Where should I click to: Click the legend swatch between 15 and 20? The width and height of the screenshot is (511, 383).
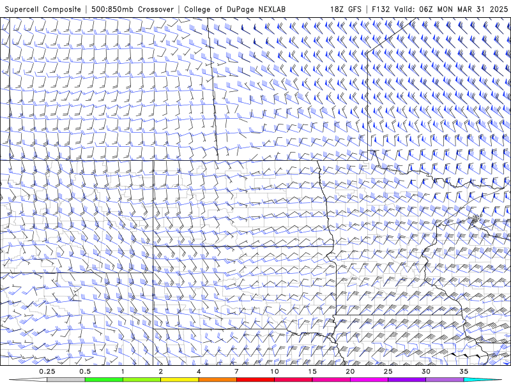click(x=331, y=380)
